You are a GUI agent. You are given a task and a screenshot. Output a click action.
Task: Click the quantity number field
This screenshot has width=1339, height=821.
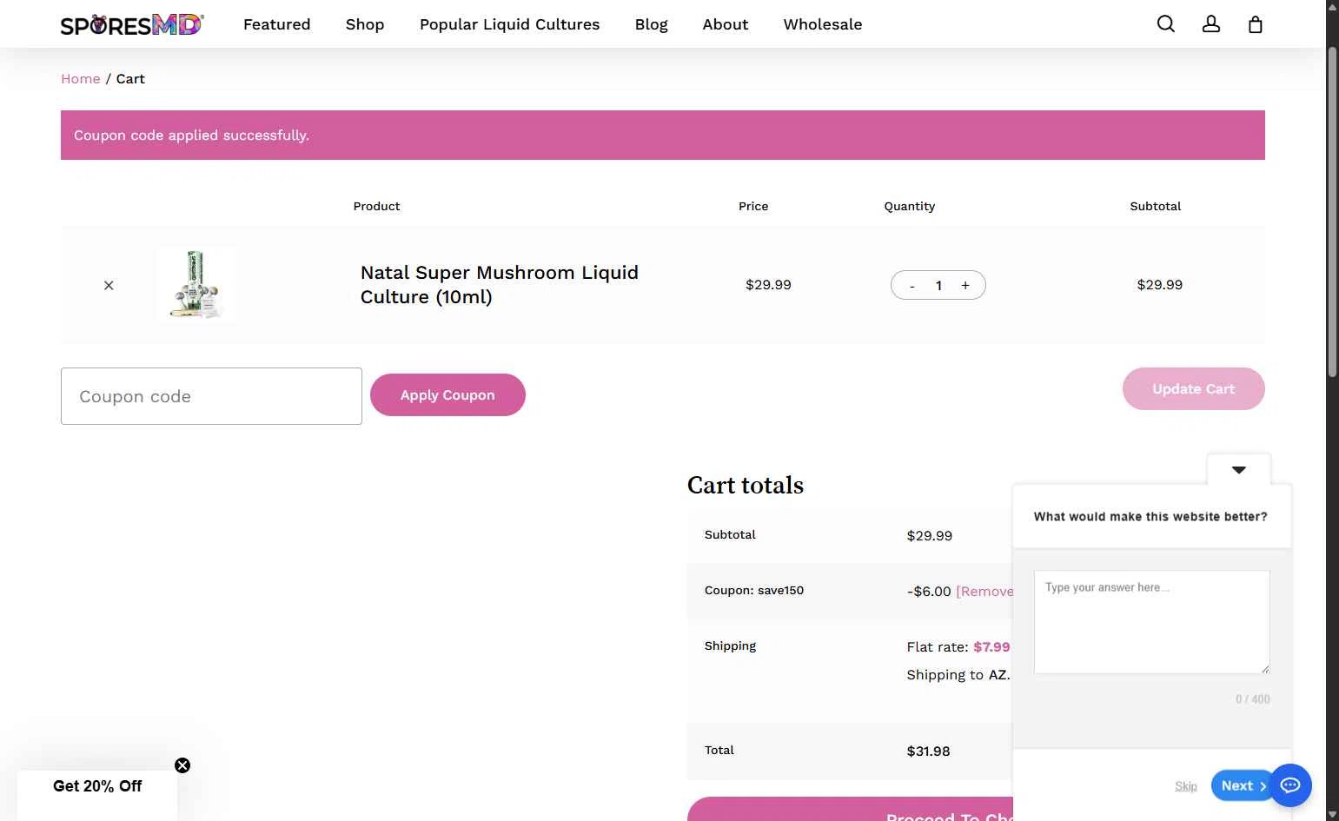pyautogui.click(x=938, y=286)
